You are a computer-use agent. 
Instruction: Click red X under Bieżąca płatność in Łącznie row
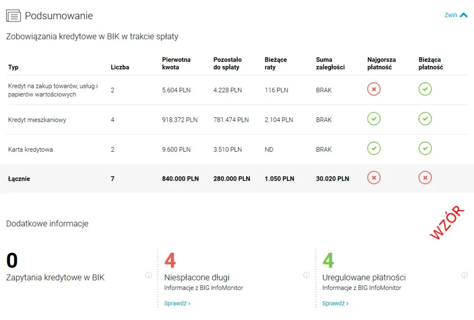coord(425,178)
